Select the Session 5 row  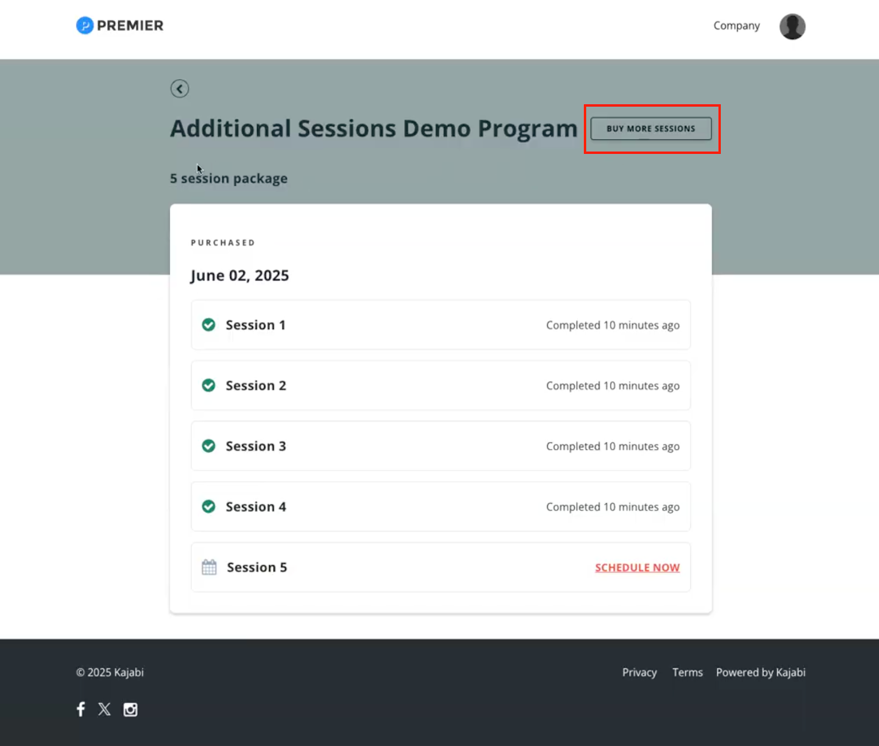(385, 567)
